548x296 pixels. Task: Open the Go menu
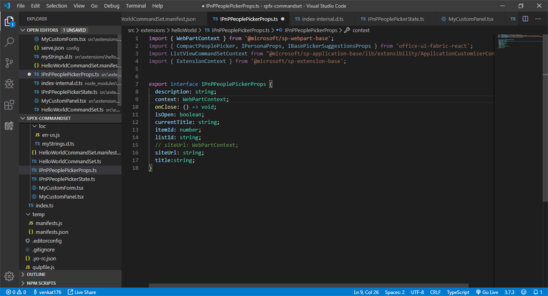click(x=94, y=5)
